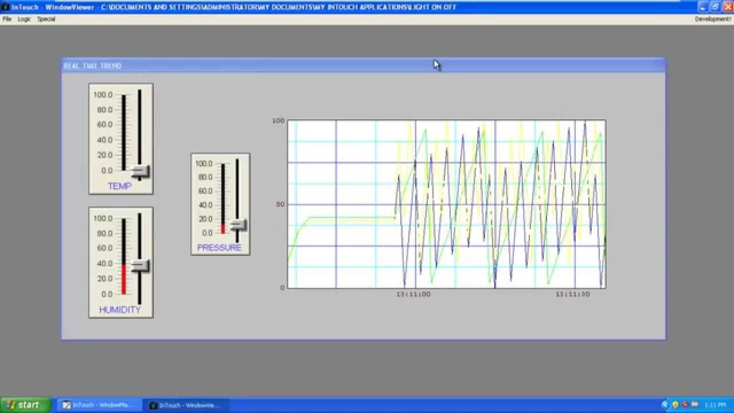The image size is (734, 413).
Task: Click the red shield tray icon
Action: point(685,405)
